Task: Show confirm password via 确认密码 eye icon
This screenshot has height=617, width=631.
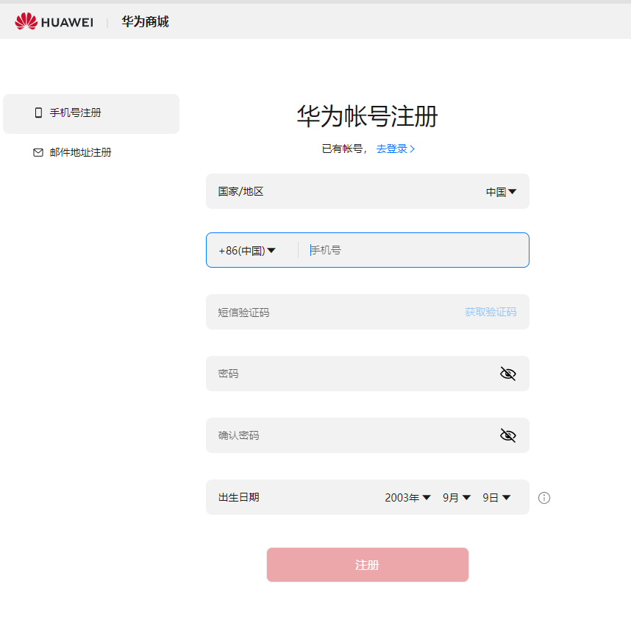Action: tap(508, 435)
